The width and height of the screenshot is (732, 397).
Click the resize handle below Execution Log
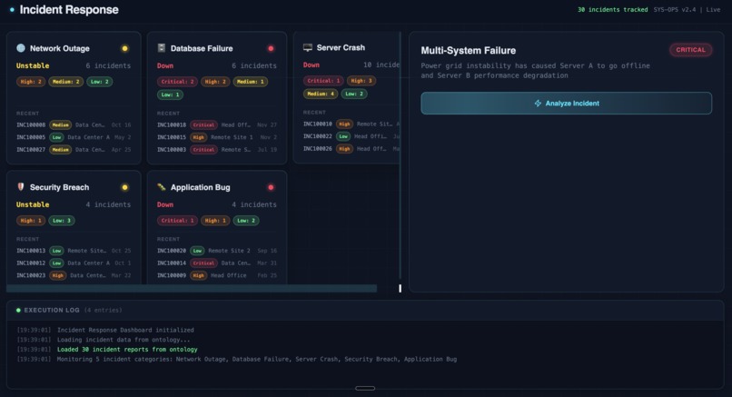[x=365, y=388]
